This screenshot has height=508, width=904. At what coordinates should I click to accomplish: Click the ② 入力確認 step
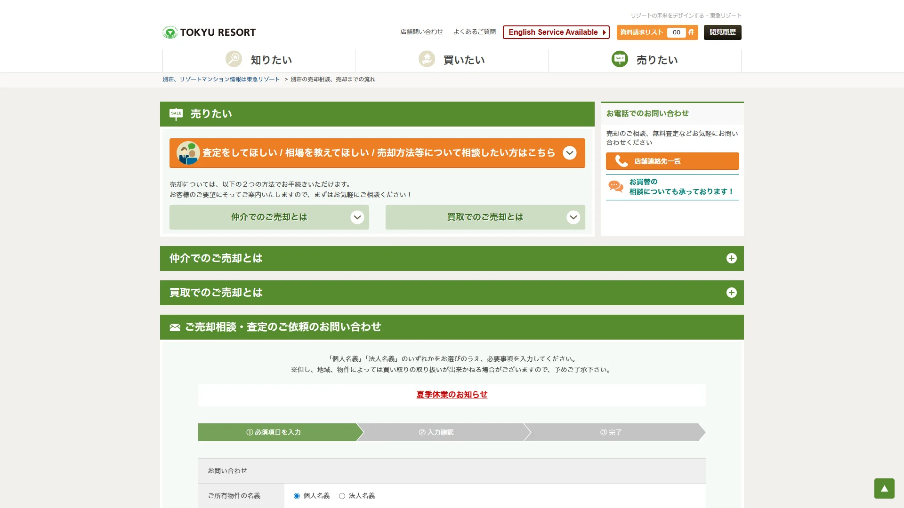[x=440, y=432]
